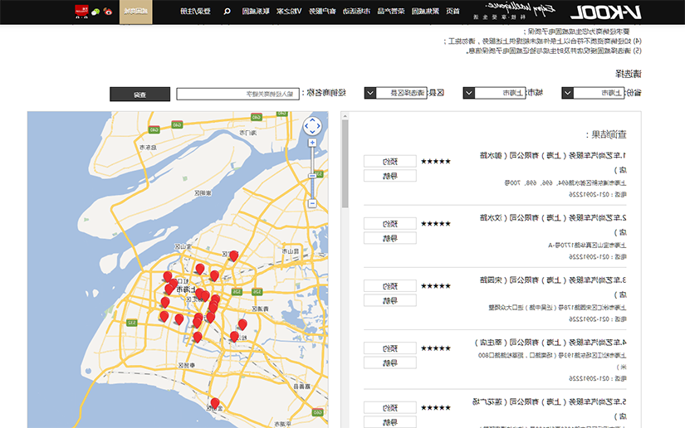Click the 宝山区 真华路1770号 address line
Image resolution: width=685 pixels, height=428 pixels.
coord(587,246)
